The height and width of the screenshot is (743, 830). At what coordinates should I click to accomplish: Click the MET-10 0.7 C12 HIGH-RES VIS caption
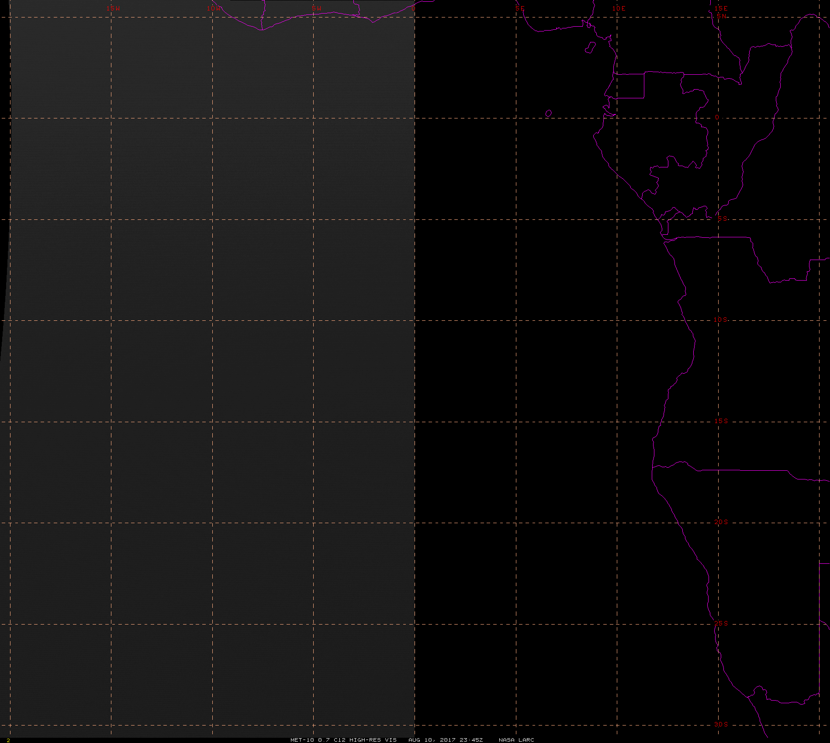343,740
